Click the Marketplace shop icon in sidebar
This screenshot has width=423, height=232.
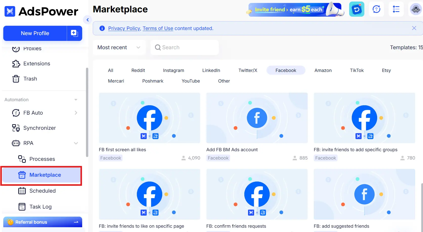(x=22, y=175)
